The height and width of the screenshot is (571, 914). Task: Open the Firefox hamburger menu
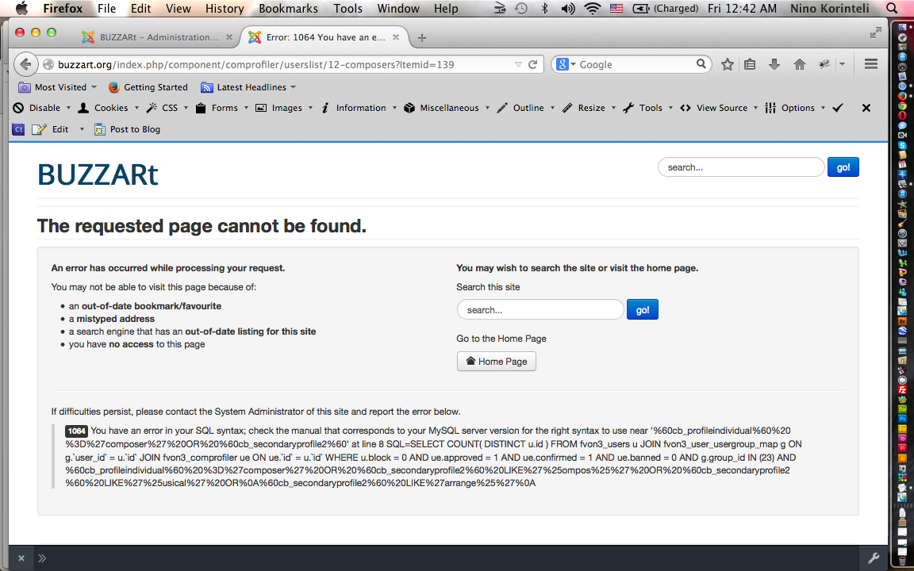[871, 64]
